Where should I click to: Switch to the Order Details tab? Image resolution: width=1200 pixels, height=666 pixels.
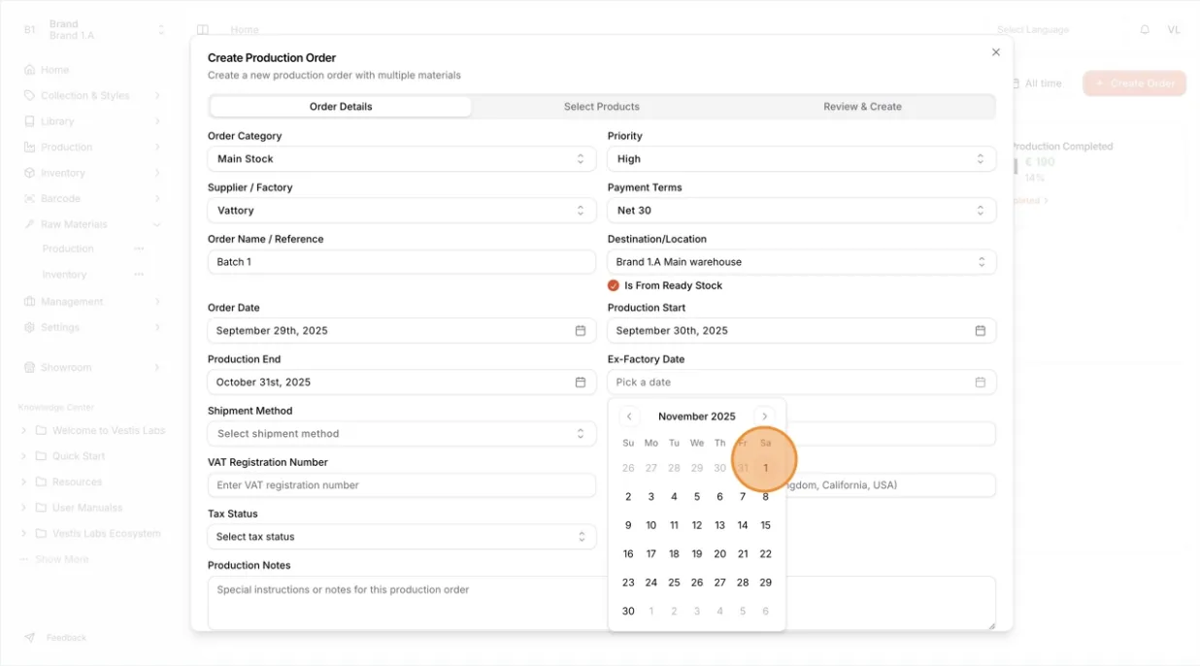(x=341, y=107)
